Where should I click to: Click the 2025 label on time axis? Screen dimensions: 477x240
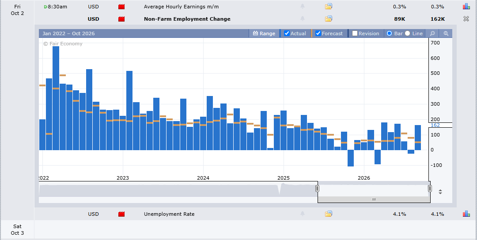coord(284,178)
